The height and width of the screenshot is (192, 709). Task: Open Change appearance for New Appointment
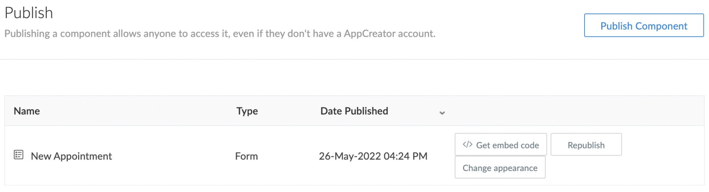click(x=500, y=168)
